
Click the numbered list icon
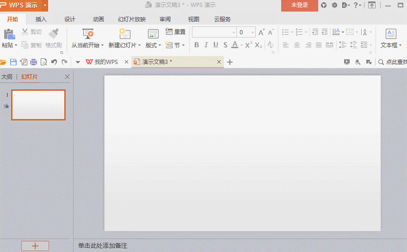coord(299,32)
